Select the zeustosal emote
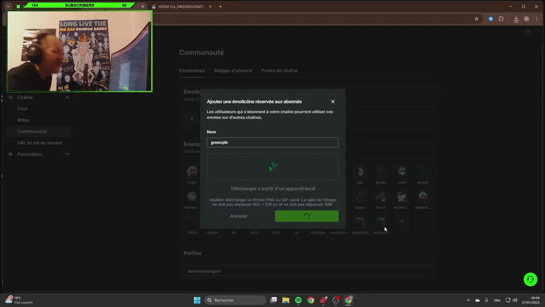 tap(360, 222)
